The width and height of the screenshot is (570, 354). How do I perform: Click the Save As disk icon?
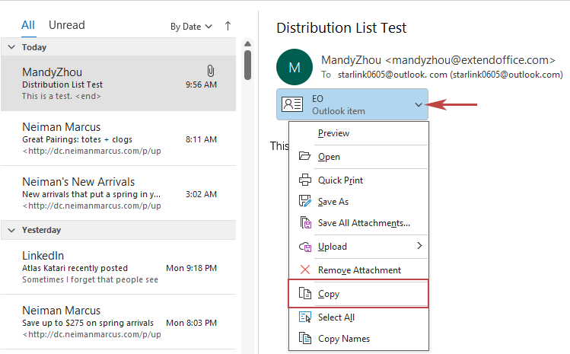pyautogui.click(x=305, y=202)
